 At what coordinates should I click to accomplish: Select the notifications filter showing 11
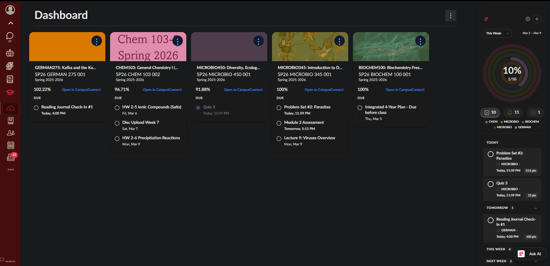513,112
